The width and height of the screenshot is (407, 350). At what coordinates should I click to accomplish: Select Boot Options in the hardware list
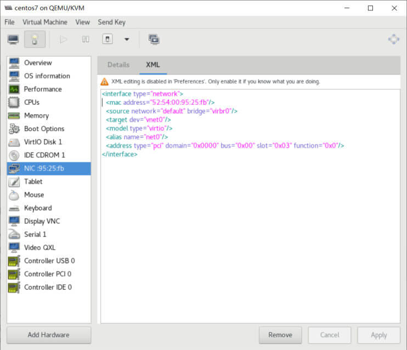[49, 129]
